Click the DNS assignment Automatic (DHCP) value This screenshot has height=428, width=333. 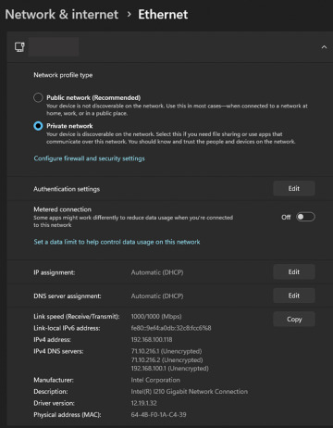pyautogui.click(x=157, y=296)
